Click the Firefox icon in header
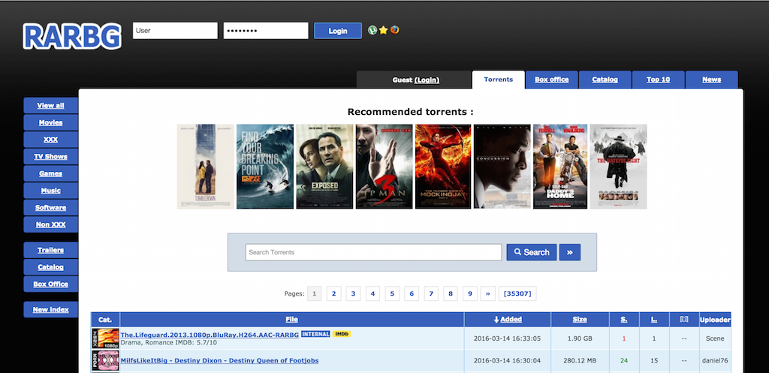The height and width of the screenshot is (373, 769). [x=394, y=30]
